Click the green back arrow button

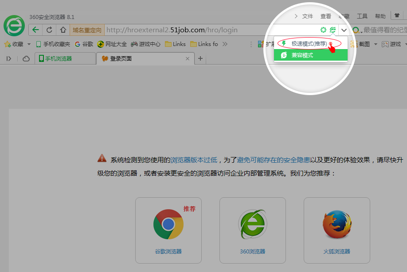coord(36,30)
